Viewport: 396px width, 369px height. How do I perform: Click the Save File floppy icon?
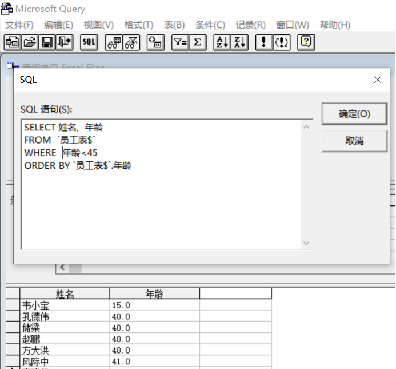pyautogui.click(x=47, y=42)
